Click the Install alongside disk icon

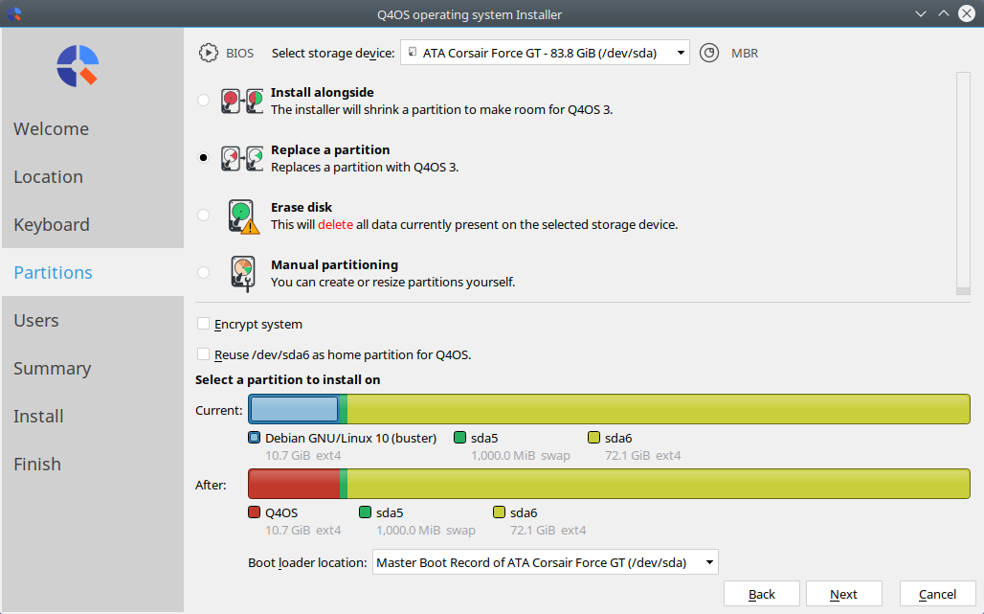click(x=241, y=102)
